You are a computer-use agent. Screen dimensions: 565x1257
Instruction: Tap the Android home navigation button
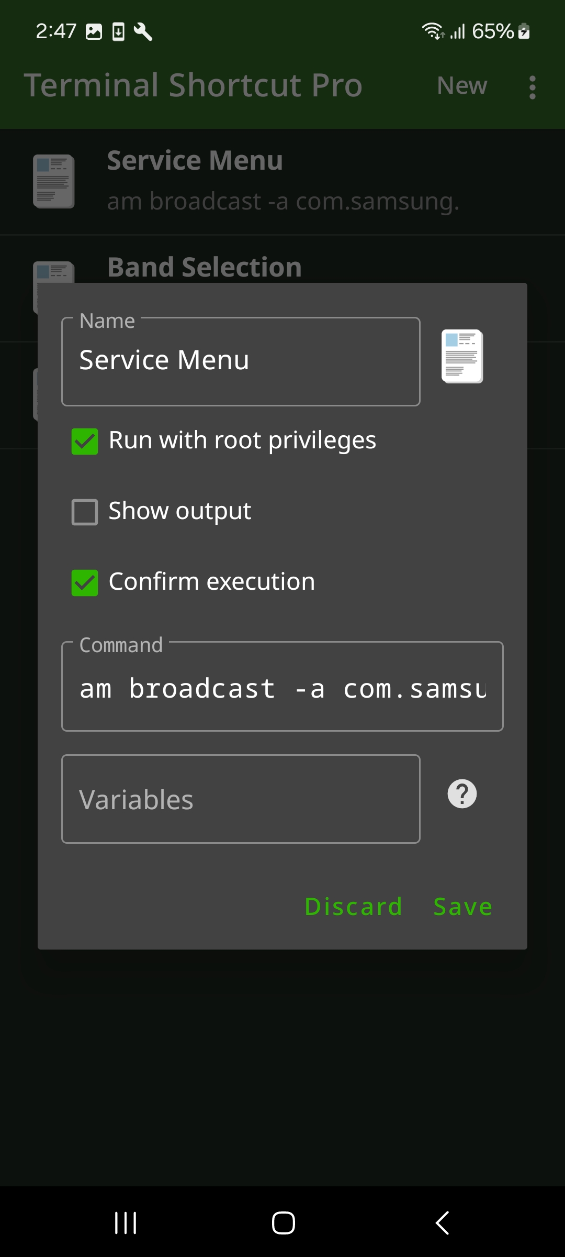click(x=283, y=1223)
